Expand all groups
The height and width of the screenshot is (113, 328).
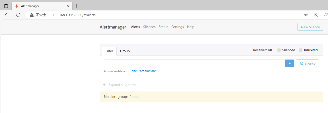(x=120, y=85)
